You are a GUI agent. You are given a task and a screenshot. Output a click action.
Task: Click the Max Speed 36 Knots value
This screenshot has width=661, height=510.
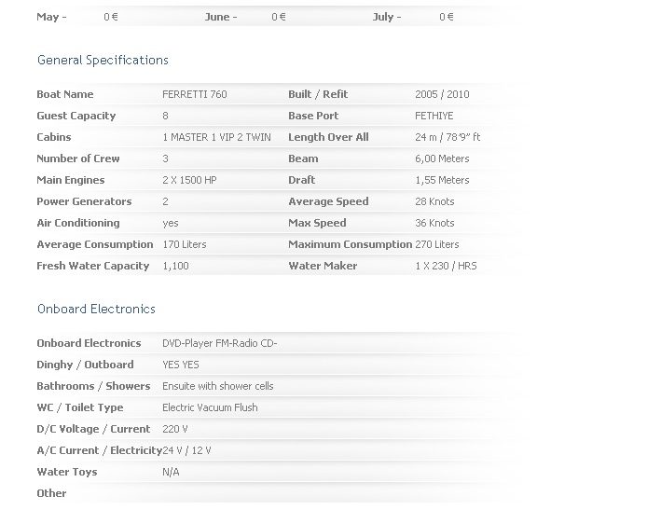434,223
